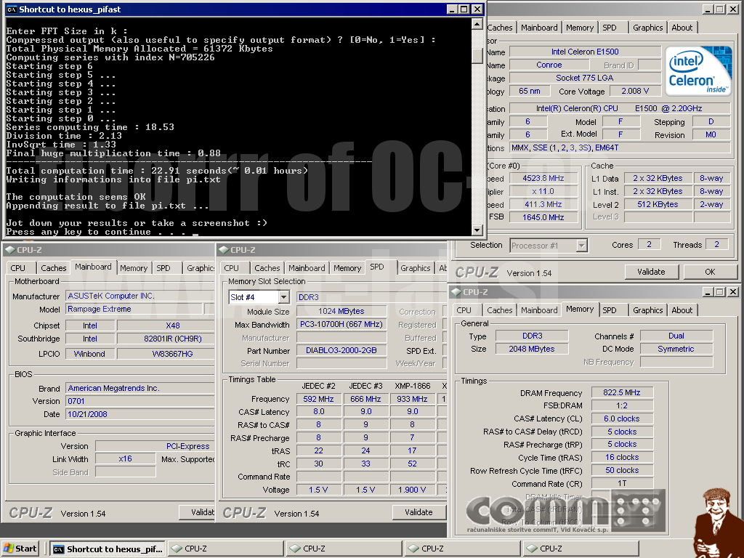
Task: Click the Intel Celeron E1500 name field
Action: pos(585,52)
